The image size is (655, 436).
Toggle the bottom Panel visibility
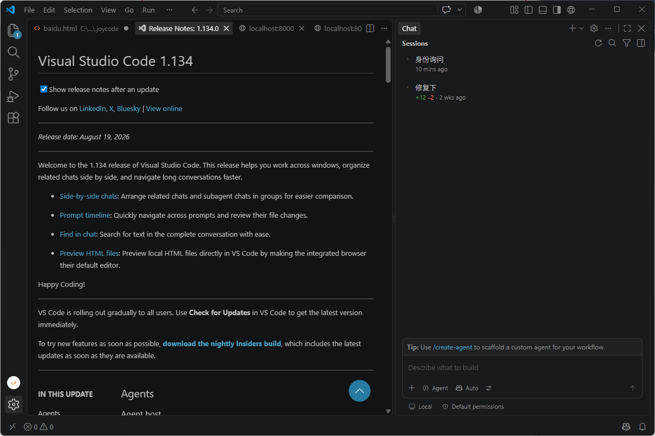(x=543, y=10)
